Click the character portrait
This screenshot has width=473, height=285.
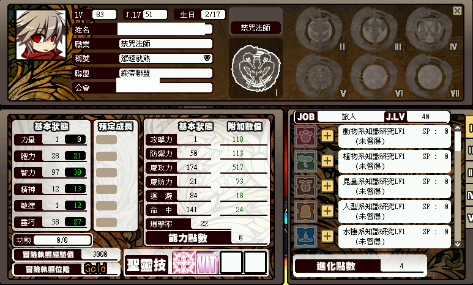coord(41,35)
